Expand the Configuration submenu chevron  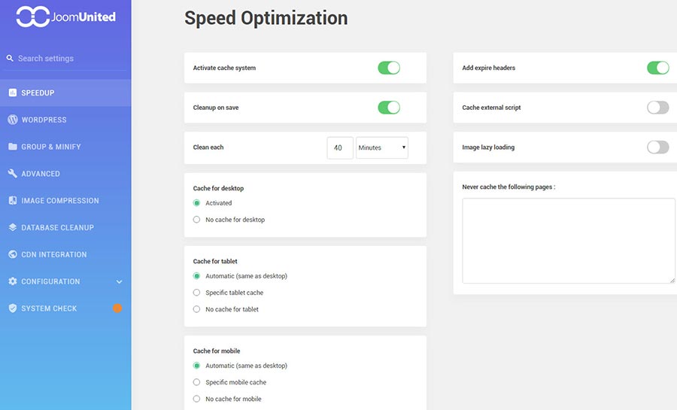[x=119, y=281]
